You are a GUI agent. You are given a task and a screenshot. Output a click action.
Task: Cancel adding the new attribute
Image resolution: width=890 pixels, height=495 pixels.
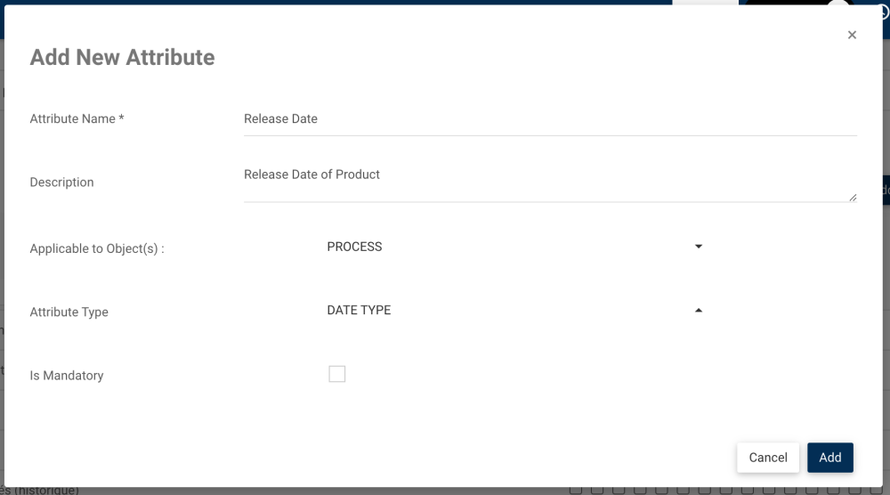click(767, 458)
